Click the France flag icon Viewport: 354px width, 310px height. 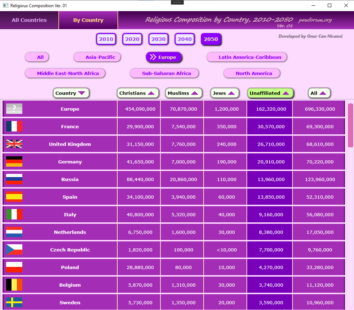[14, 126]
